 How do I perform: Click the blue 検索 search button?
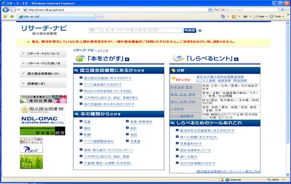(x=190, y=30)
